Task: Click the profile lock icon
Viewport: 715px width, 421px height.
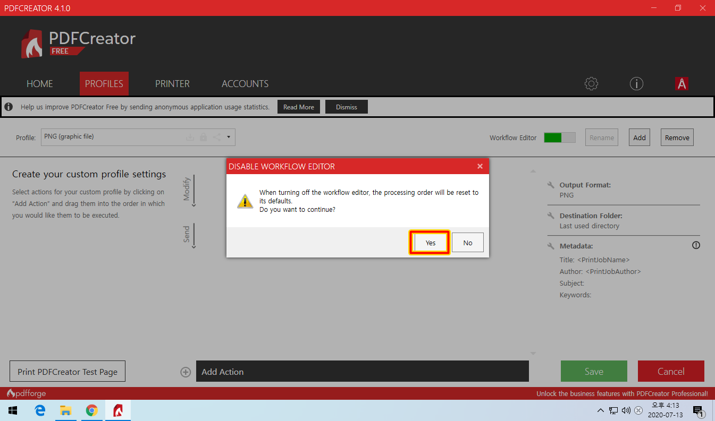Action: [x=203, y=137]
